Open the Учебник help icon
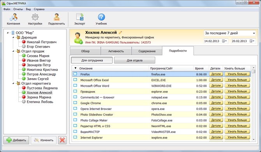Screen dimensions: 261x152 click(101, 17)
